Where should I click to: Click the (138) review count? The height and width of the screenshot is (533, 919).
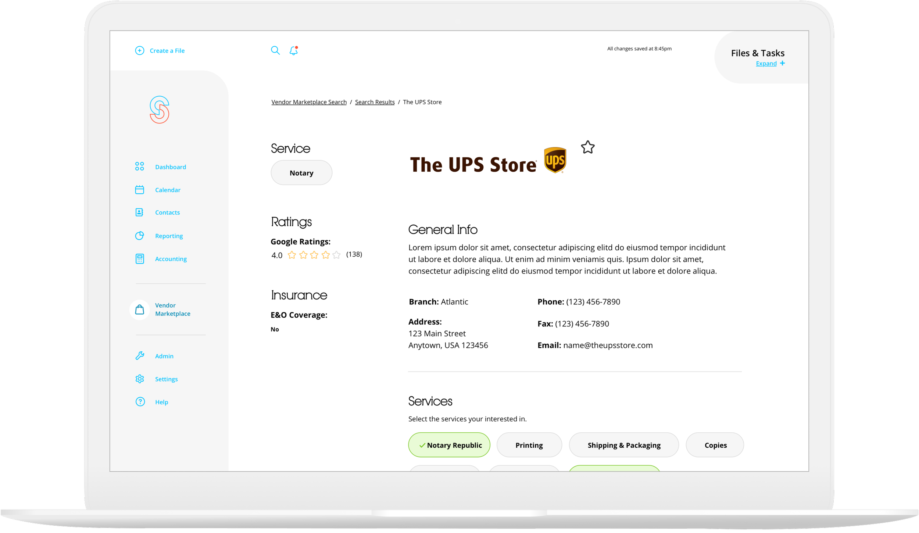354,254
